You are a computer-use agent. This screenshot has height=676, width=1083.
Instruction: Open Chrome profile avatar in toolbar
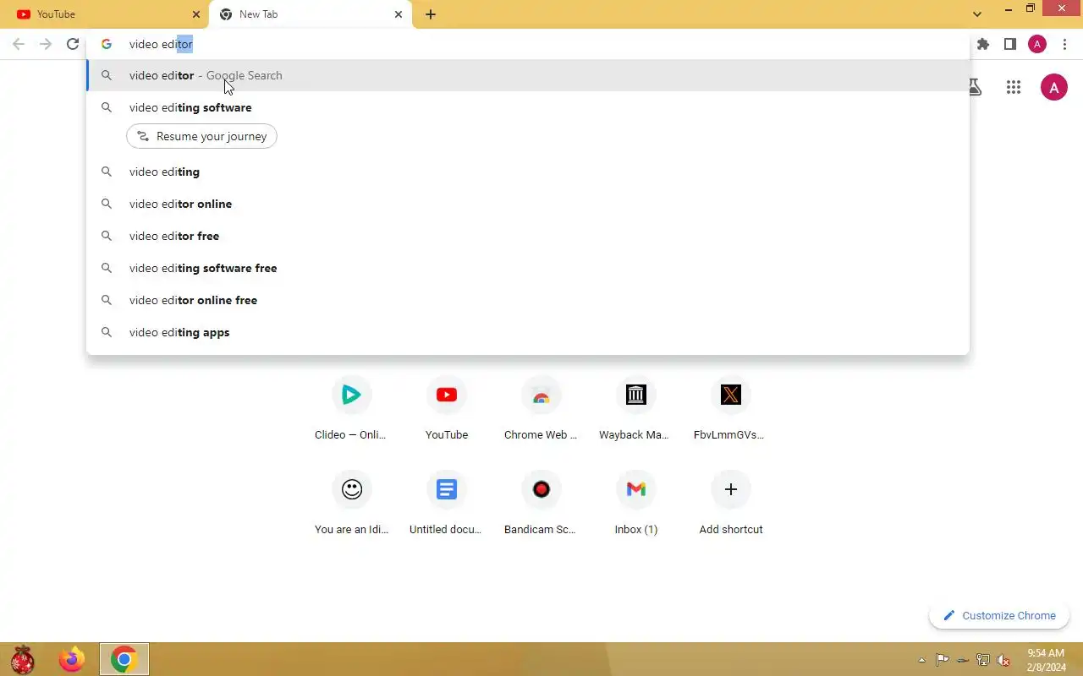(1037, 44)
